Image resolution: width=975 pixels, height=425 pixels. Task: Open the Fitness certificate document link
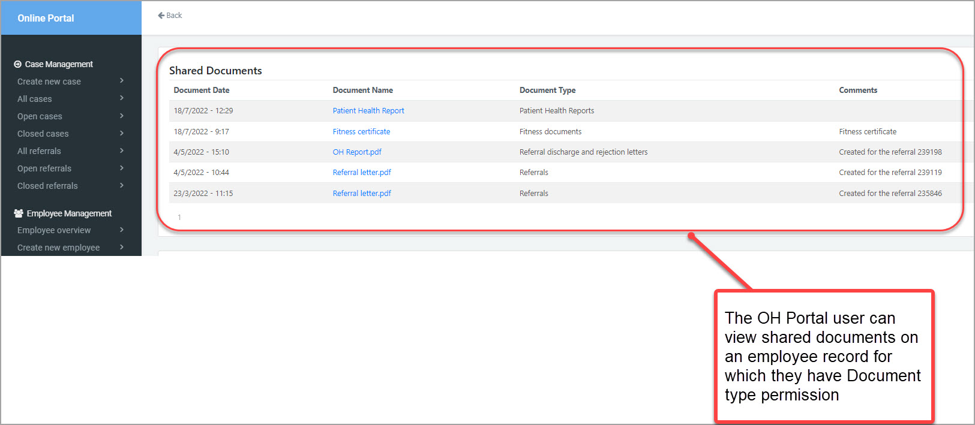pos(361,132)
